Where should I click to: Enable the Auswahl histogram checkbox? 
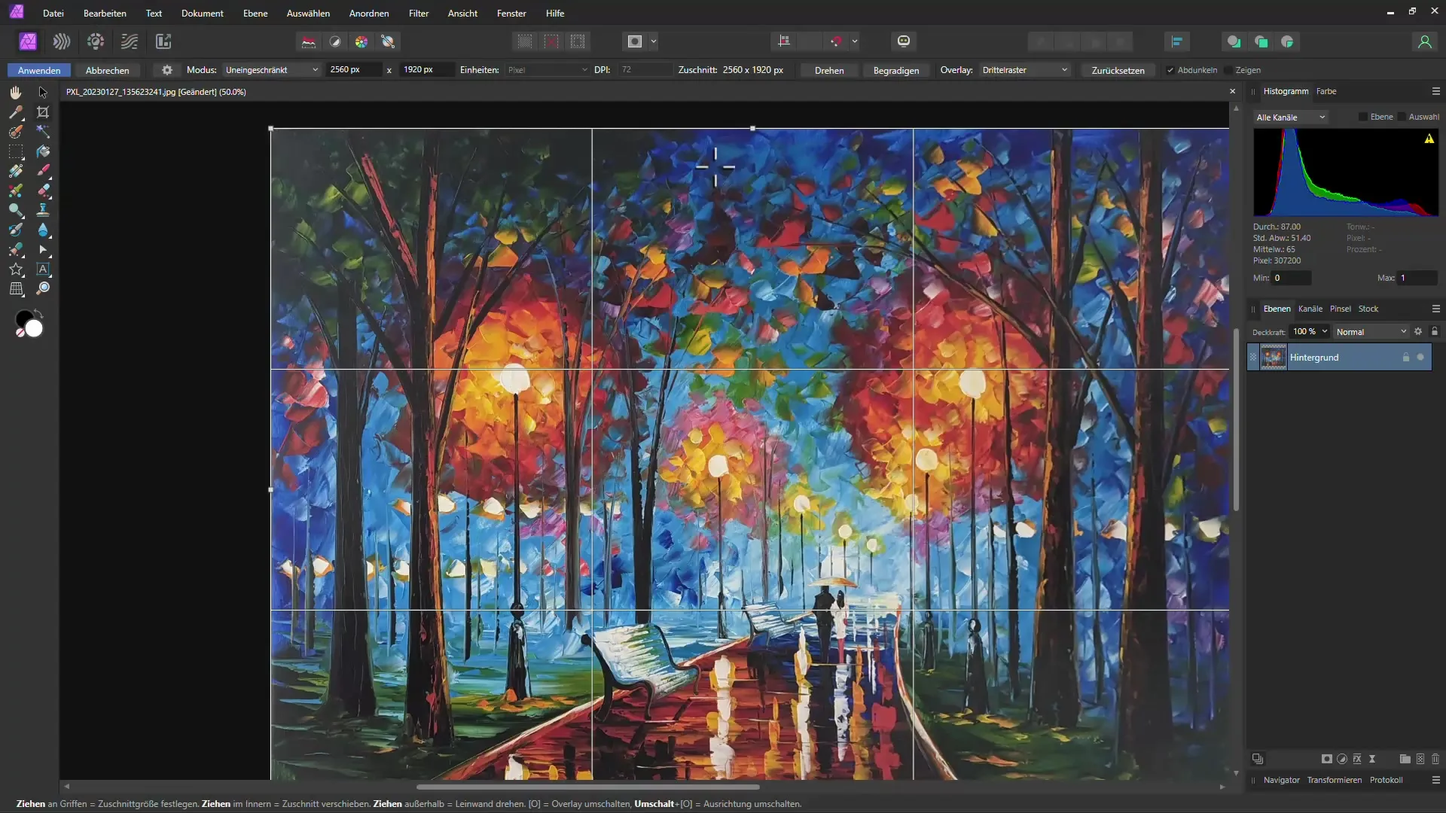tap(1402, 117)
